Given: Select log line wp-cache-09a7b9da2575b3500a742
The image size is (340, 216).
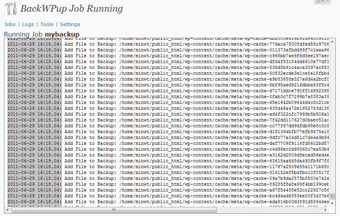Looking at the screenshot, I should pos(168,179).
